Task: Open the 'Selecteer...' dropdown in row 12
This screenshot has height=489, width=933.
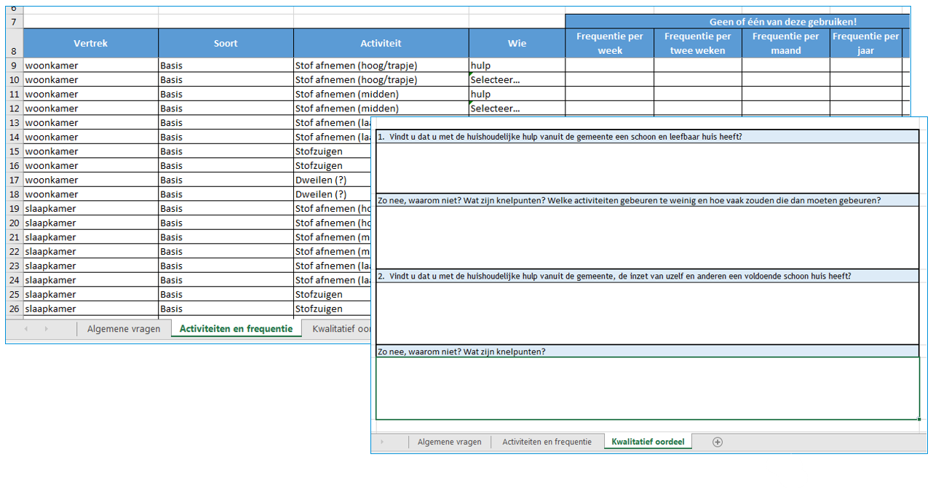Action: (517, 108)
